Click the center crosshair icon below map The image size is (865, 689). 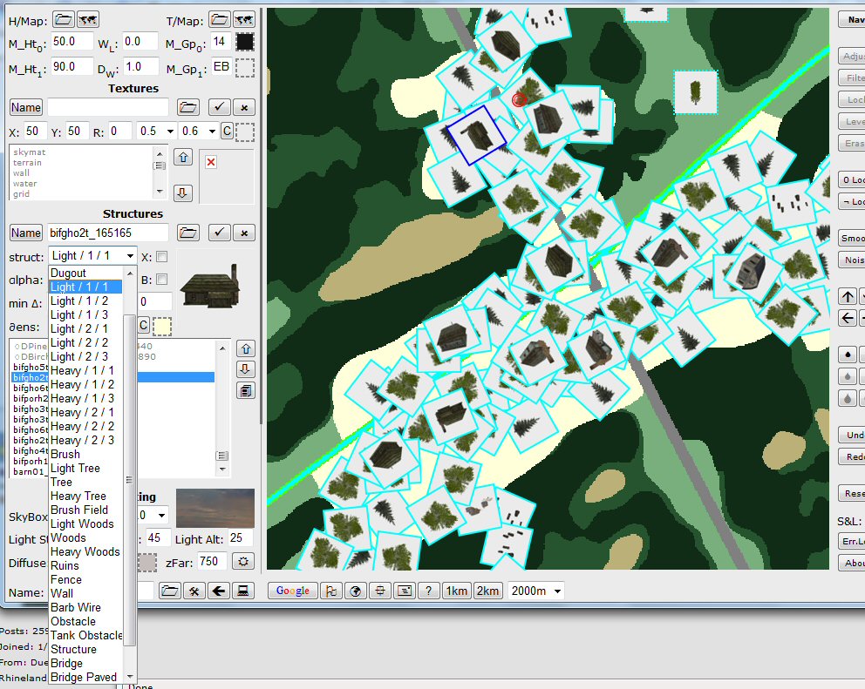[x=380, y=591]
